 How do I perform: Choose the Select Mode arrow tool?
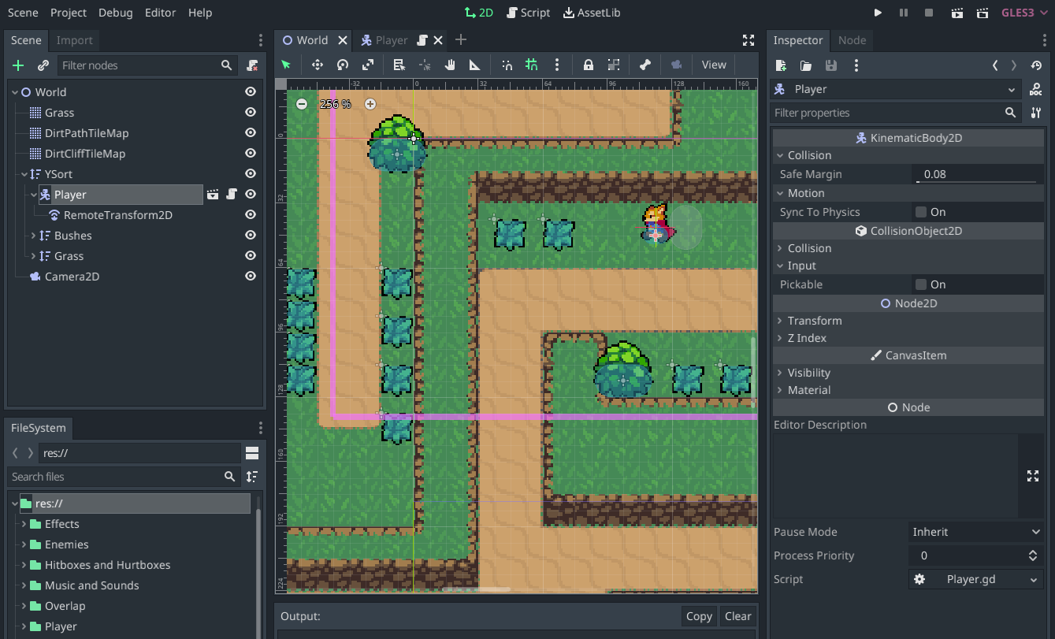(286, 65)
